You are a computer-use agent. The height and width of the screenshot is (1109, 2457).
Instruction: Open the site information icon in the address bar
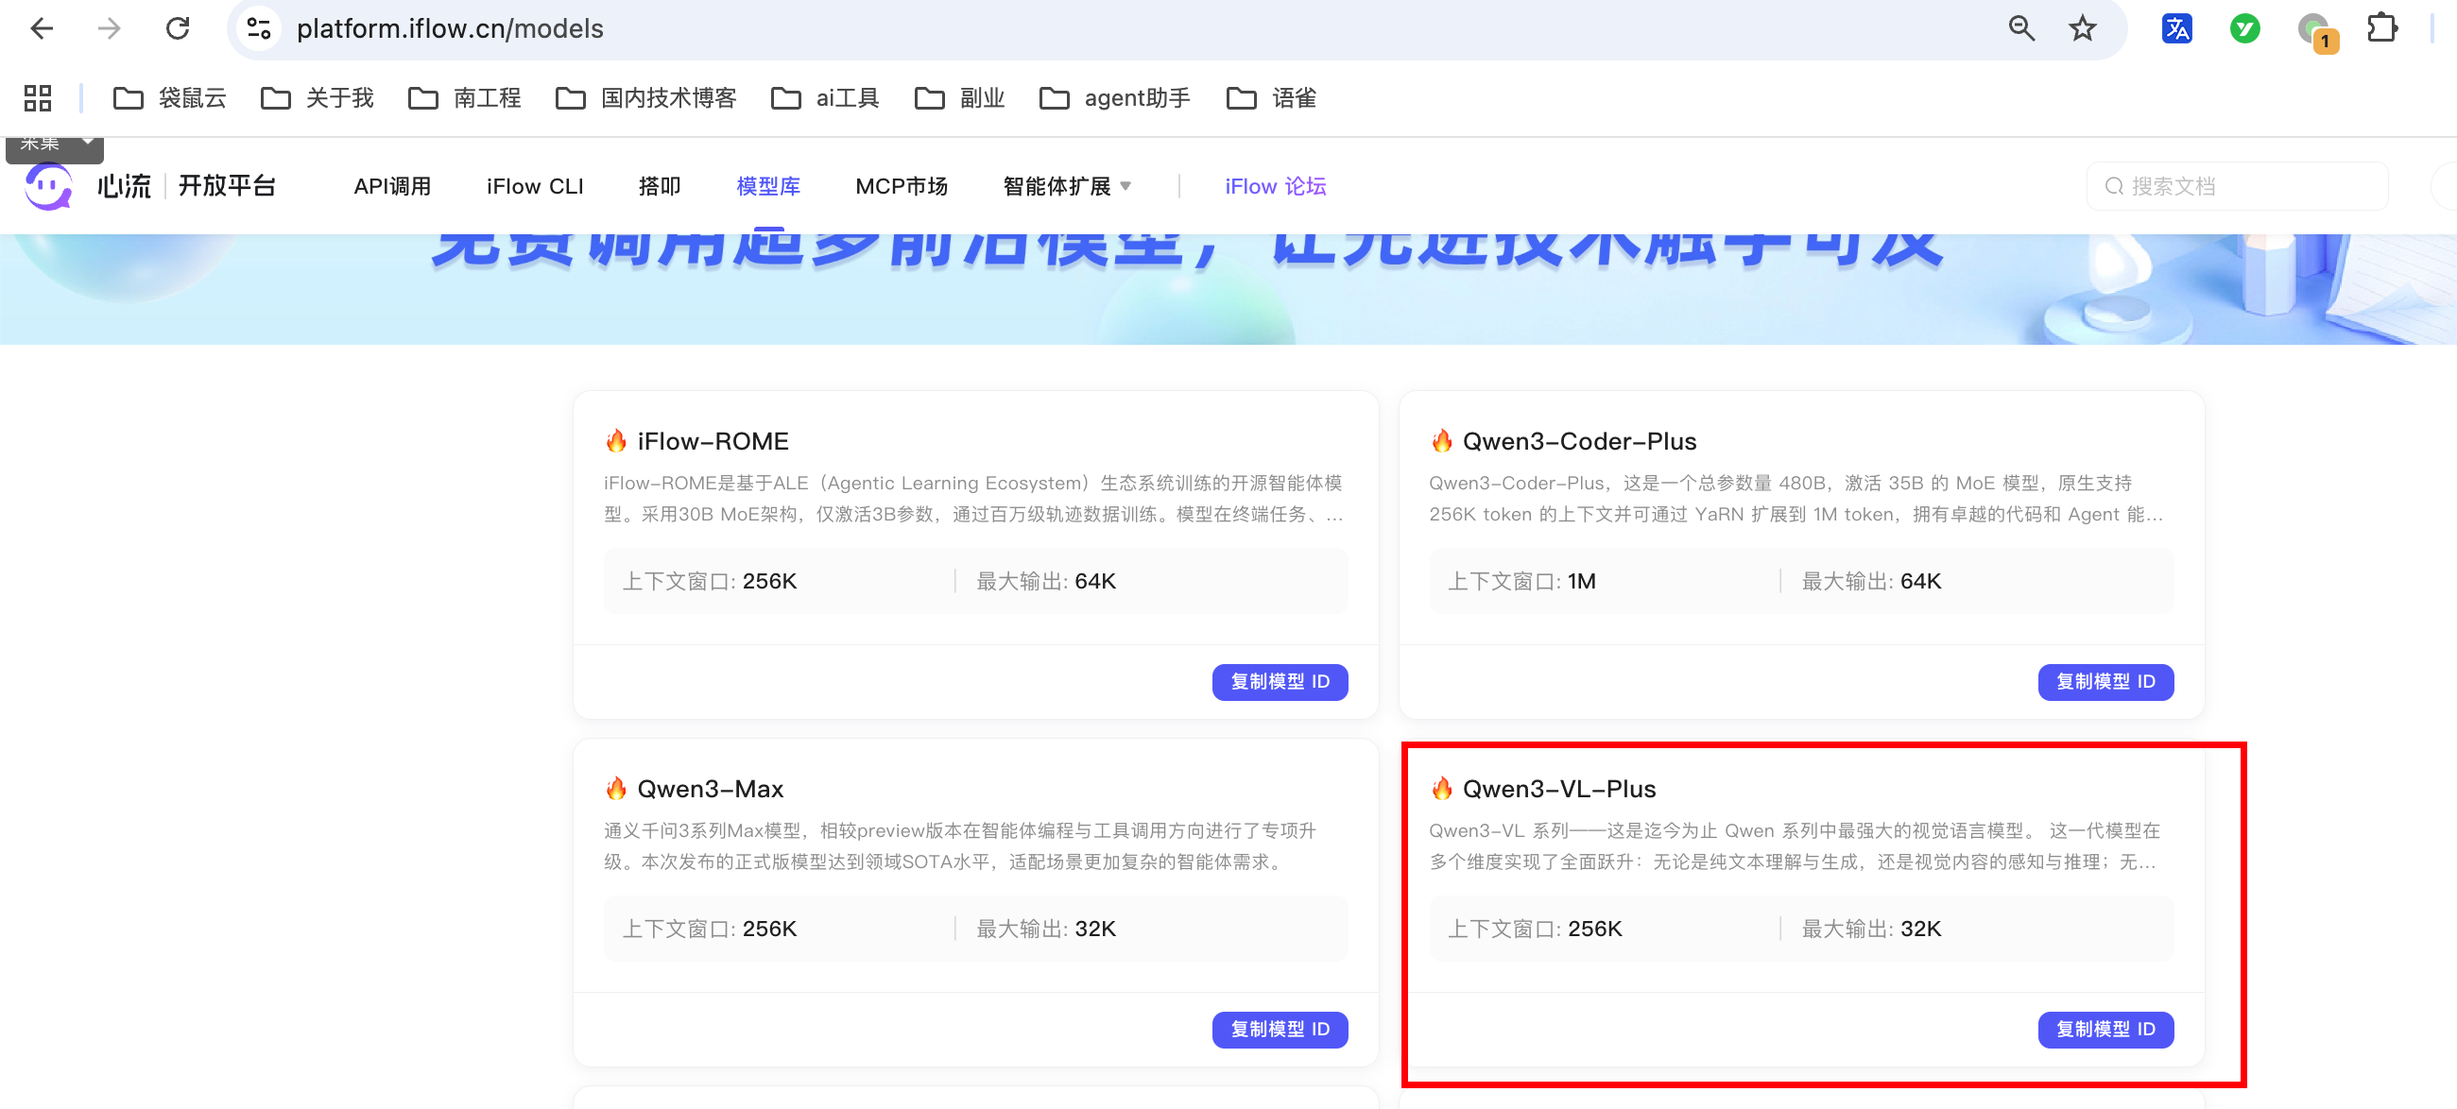click(x=260, y=28)
